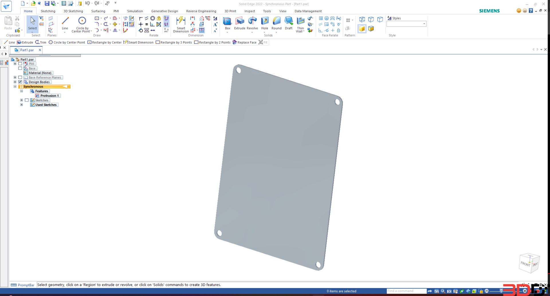Open the View ribbon tab
This screenshot has width=550, height=296.
click(283, 11)
